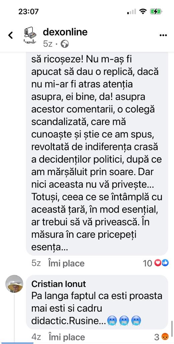
Task: Tap Îmi place under Cristian Ionut's comment
Action: [x=67, y=337]
